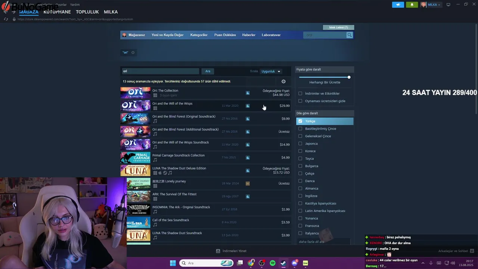Click the microphone tray icon
478x269 pixels.
[x=431, y=263]
